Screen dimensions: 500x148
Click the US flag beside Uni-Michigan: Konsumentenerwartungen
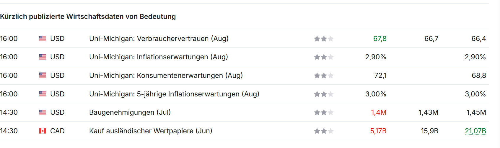pyautogui.click(x=43, y=75)
